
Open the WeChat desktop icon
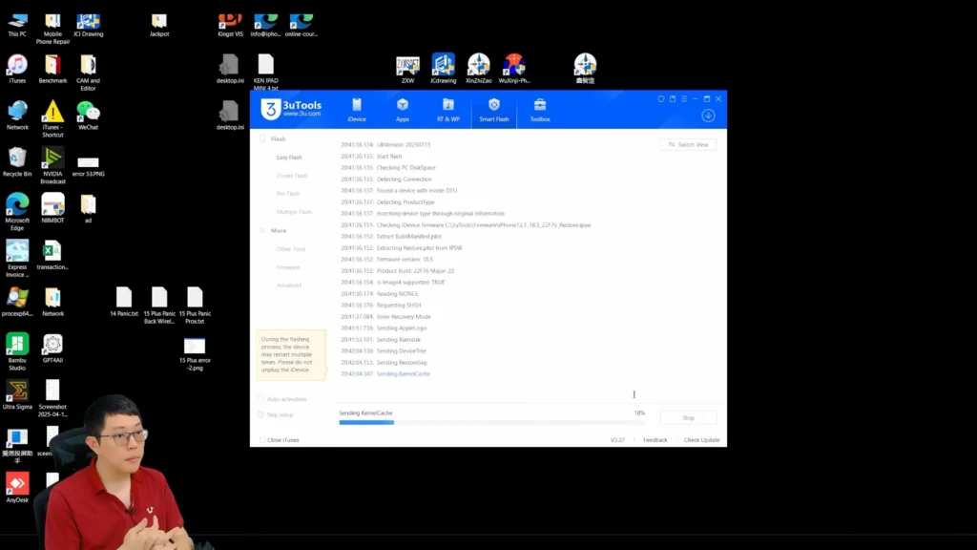pyautogui.click(x=88, y=116)
